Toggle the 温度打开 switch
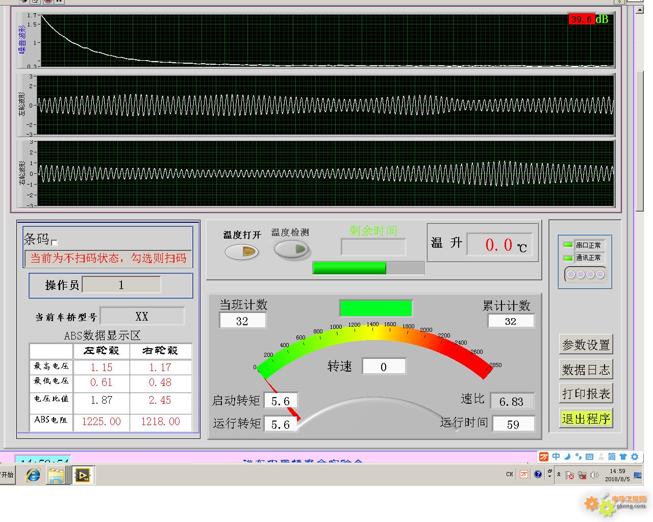653x522 pixels. (242, 251)
